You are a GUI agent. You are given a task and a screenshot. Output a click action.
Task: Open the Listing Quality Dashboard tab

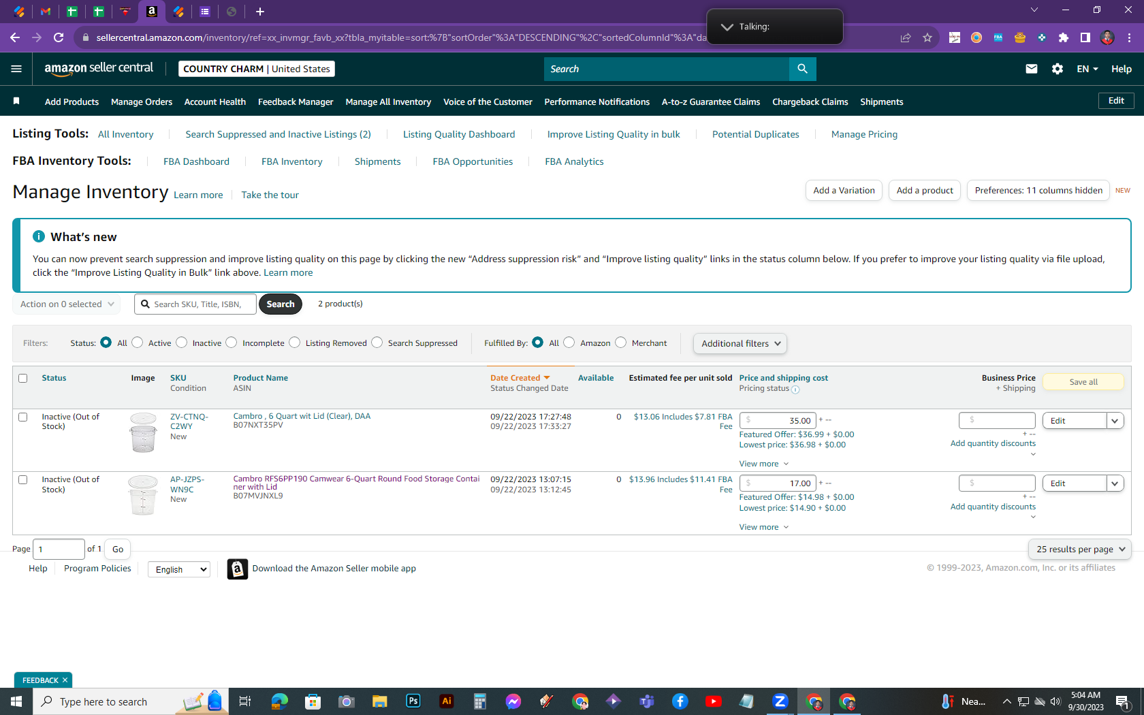459,134
